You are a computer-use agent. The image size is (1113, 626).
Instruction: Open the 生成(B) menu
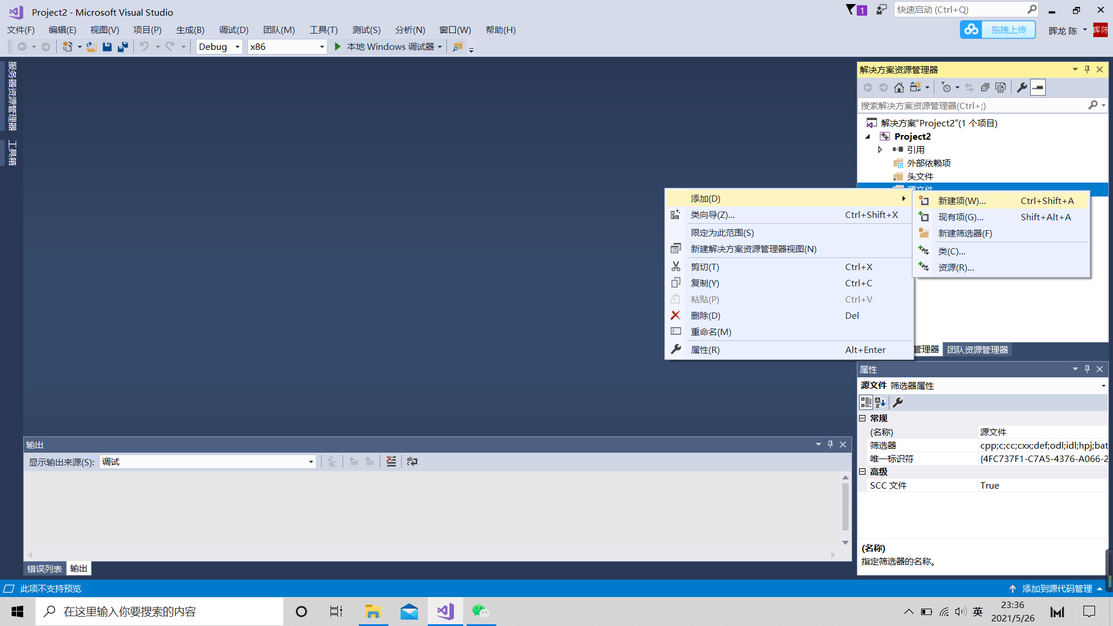[x=190, y=30]
